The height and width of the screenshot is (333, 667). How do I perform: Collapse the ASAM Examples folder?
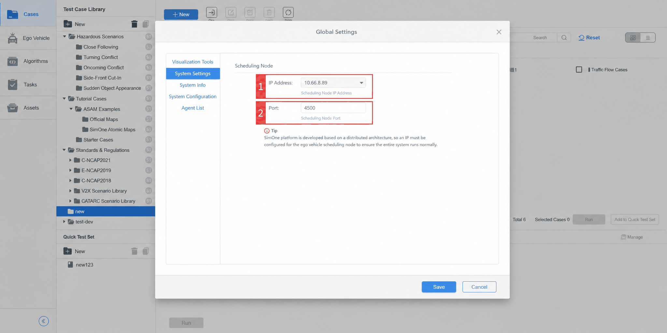[x=71, y=109]
